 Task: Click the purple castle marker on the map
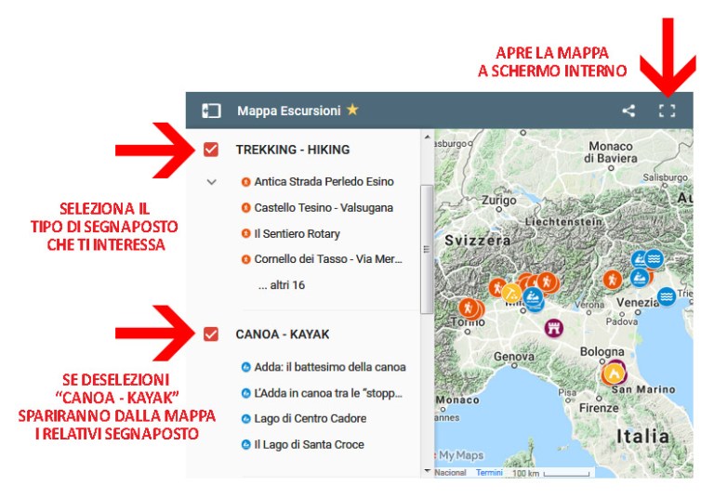[554, 327]
